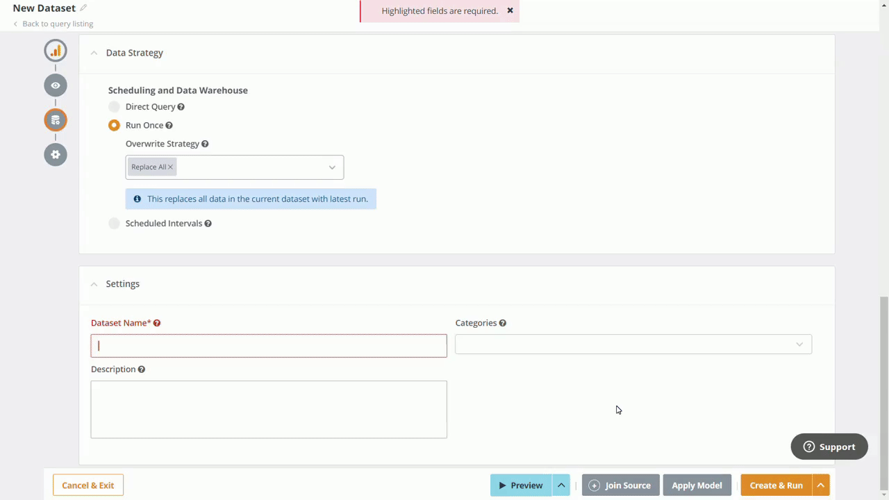Image resolution: width=889 pixels, height=500 pixels.
Task: Remove the Replace All tag
Action: (x=170, y=167)
